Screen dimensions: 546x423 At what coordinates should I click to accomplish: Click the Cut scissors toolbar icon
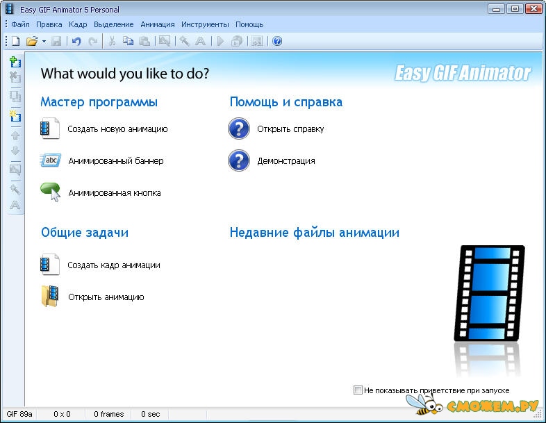(x=112, y=41)
